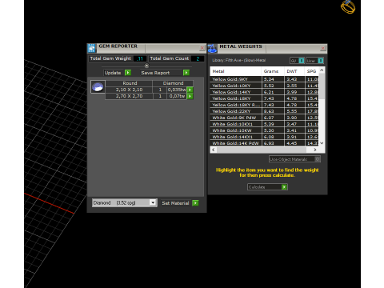Viewport: 384px width, 288px height.
Task: Click the Metal Weights panel icon
Action: 212,48
